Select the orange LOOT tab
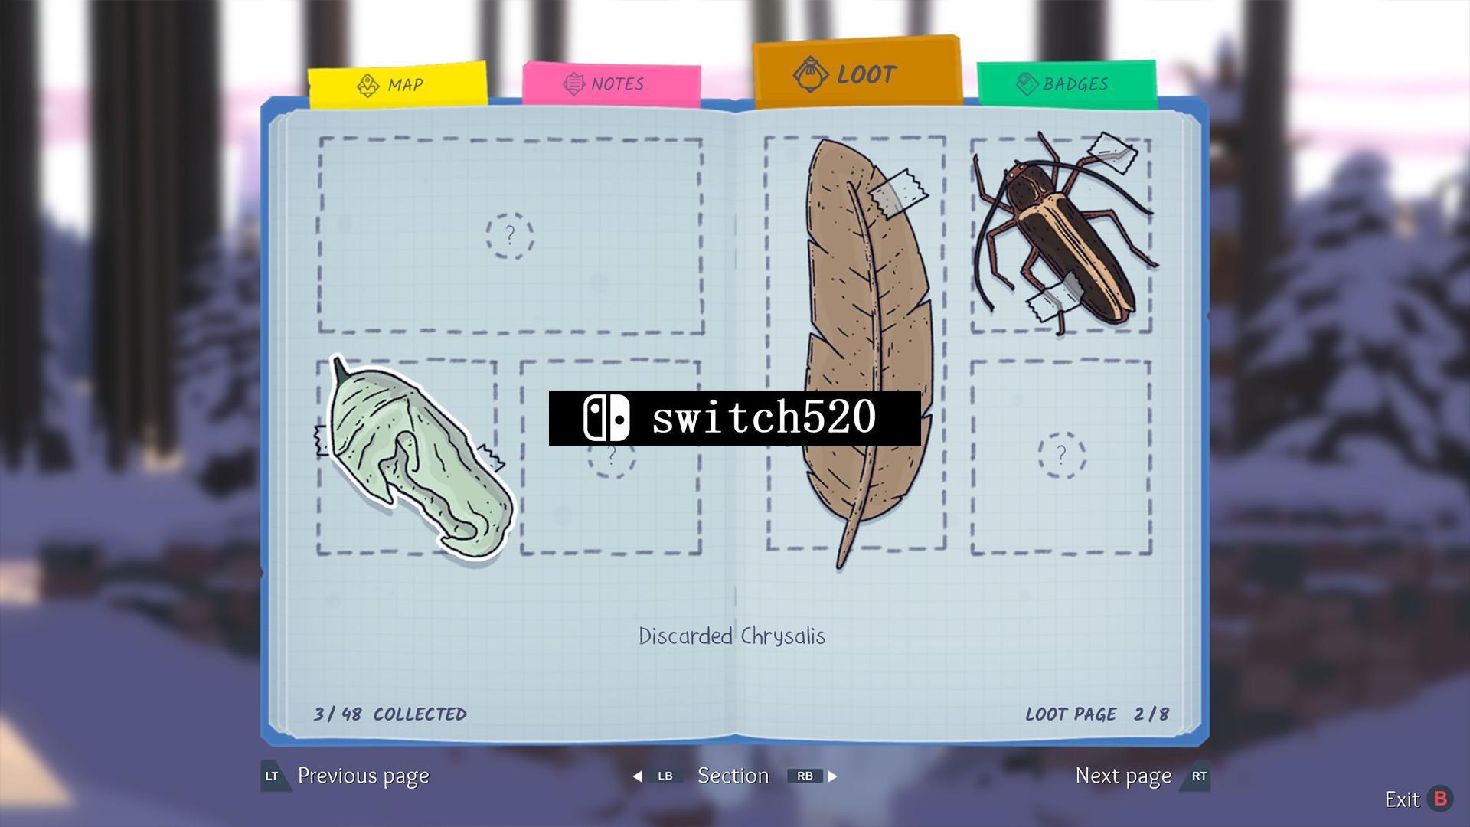The width and height of the screenshot is (1470, 827). click(857, 73)
